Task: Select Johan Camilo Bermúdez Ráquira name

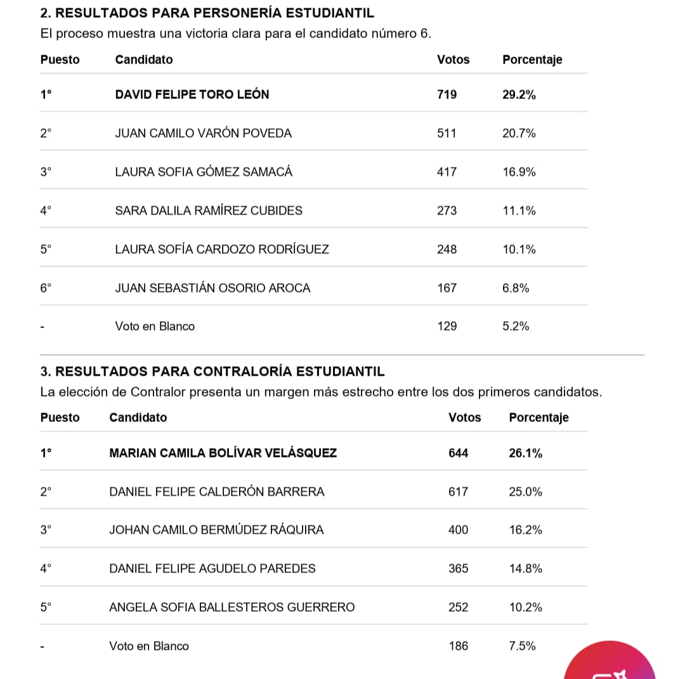Action: (216, 530)
